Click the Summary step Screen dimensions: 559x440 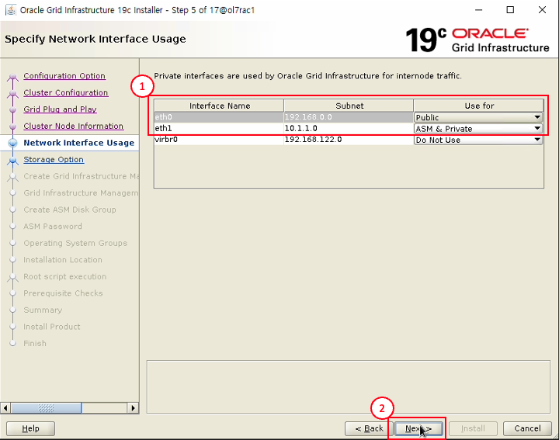(x=43, y=310)
